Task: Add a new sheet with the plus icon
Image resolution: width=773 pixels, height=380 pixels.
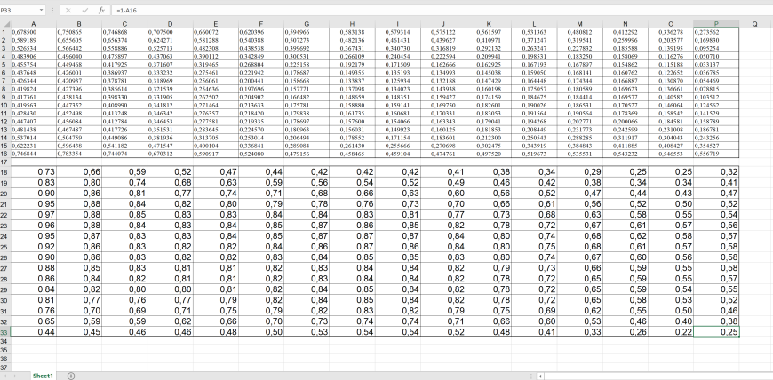Action: pyautogui.click(x=71, y=376)
